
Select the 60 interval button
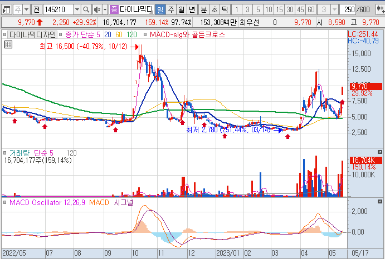click(311, 10)
